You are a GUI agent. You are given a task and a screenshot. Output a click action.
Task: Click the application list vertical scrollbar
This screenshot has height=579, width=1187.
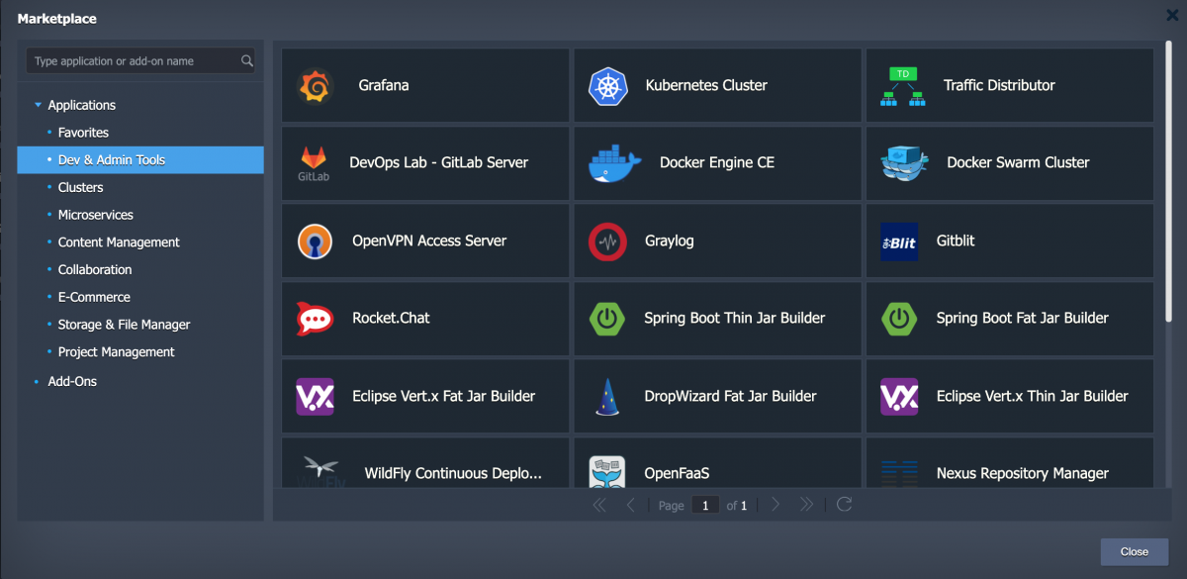tap(1168, 181)
